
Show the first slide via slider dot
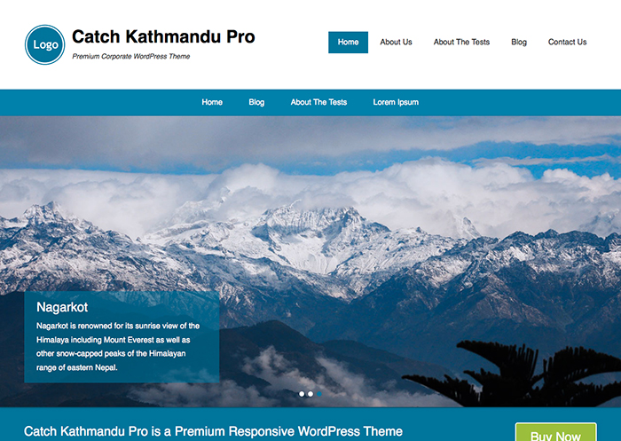(x=302, y=394)
